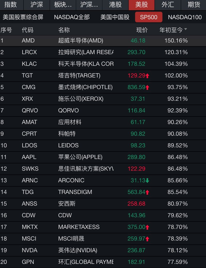Open the 美国股票综合屏 view
The image size is (206, 268).
point(23,17)
